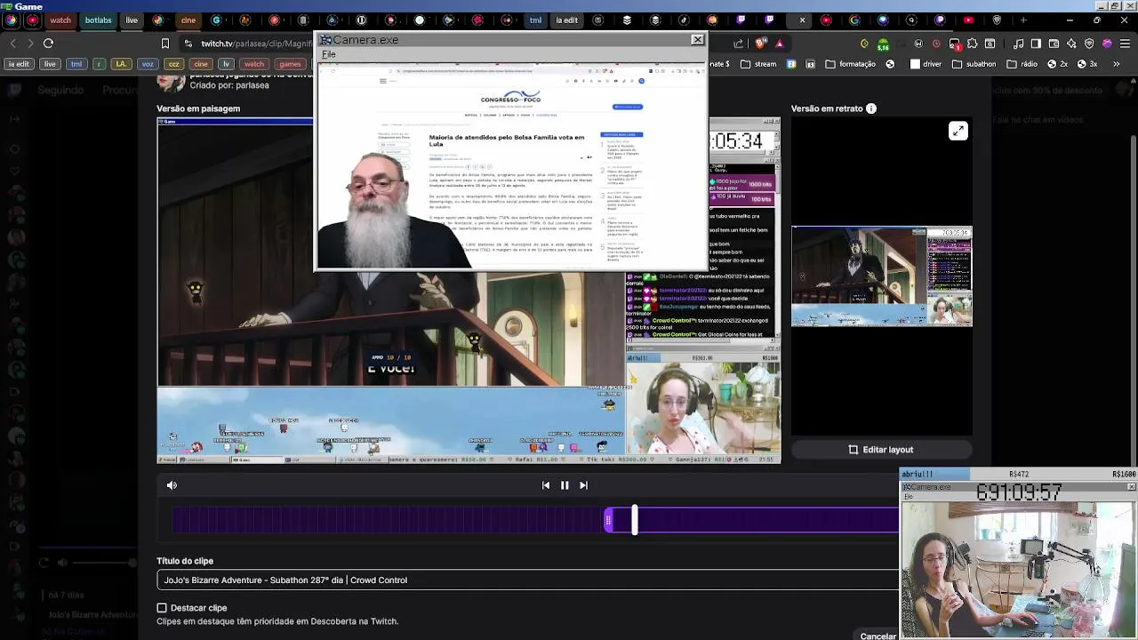Viewport: 1138px width, 640px height.
Task: Open the 'botlabs' pinned tab
Action: point(99,20)
